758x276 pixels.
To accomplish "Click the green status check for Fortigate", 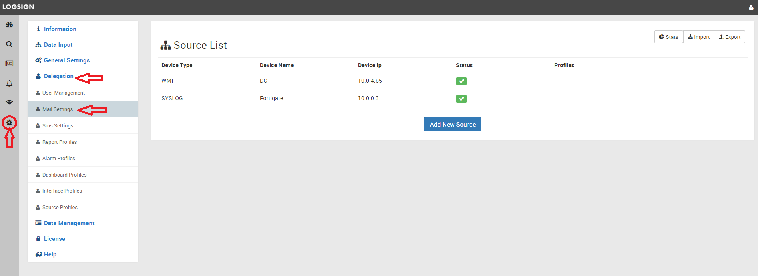I will tap(461, 99).
